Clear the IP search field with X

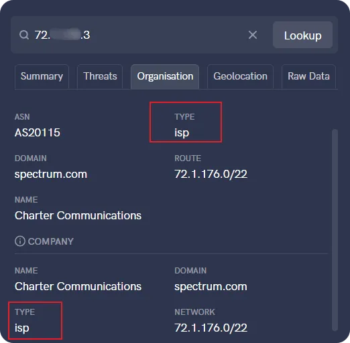[x=253, y=35]
